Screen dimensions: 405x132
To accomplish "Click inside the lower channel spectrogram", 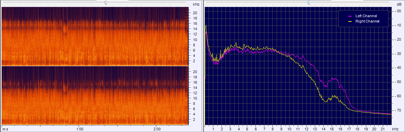I will 94,95.
